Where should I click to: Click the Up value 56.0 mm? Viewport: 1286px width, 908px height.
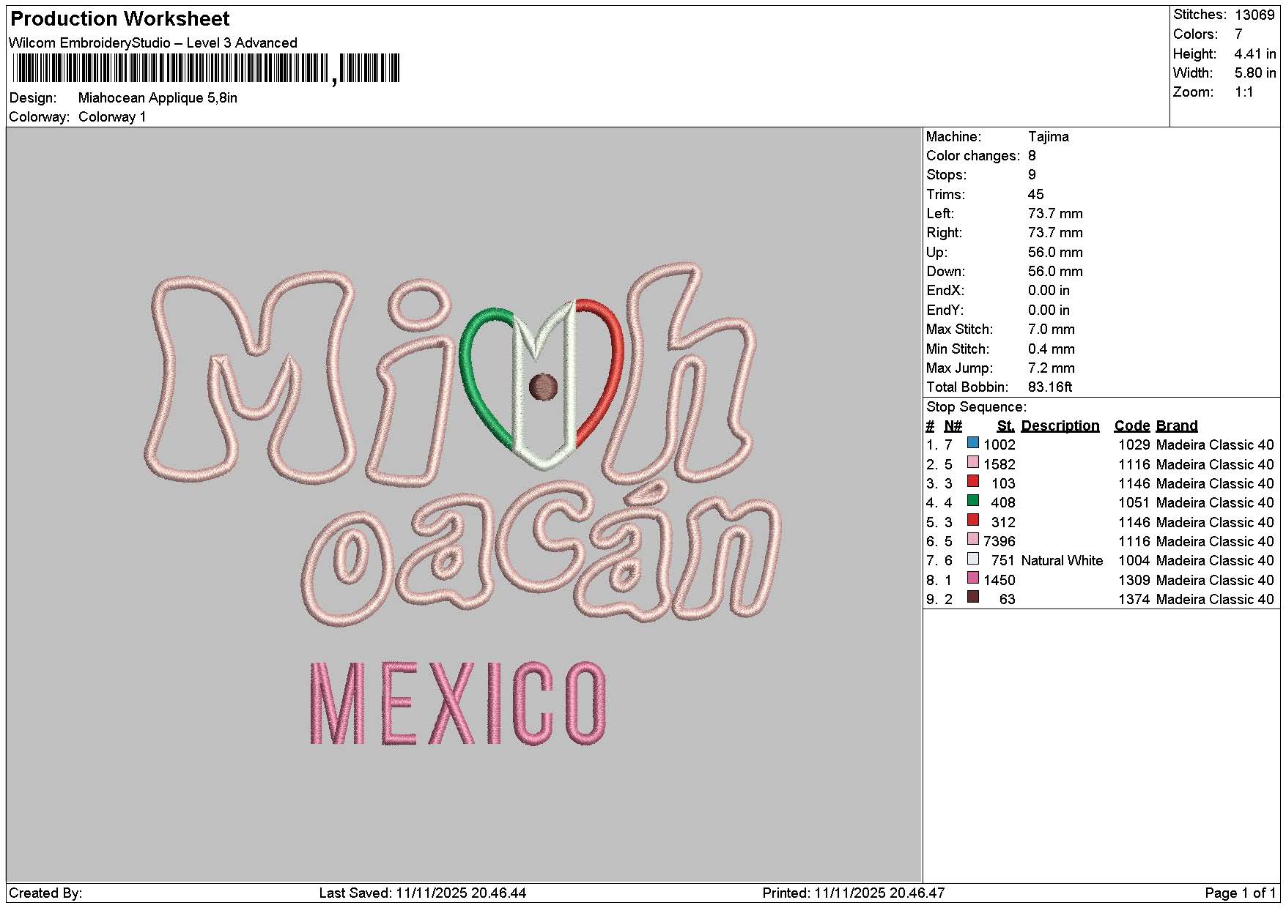(x=1055, y=253)
